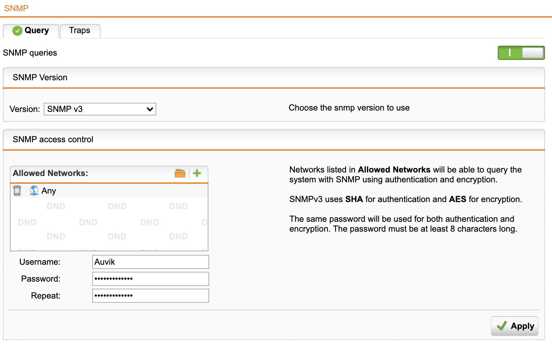The width and height of the screenshot is (552, 345).
Task: Select the Any entry in Allowed Networks
Action: 109,190
